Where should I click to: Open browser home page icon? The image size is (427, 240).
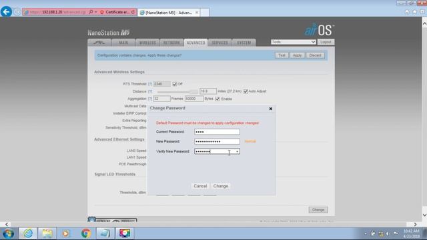click(407, 12)
